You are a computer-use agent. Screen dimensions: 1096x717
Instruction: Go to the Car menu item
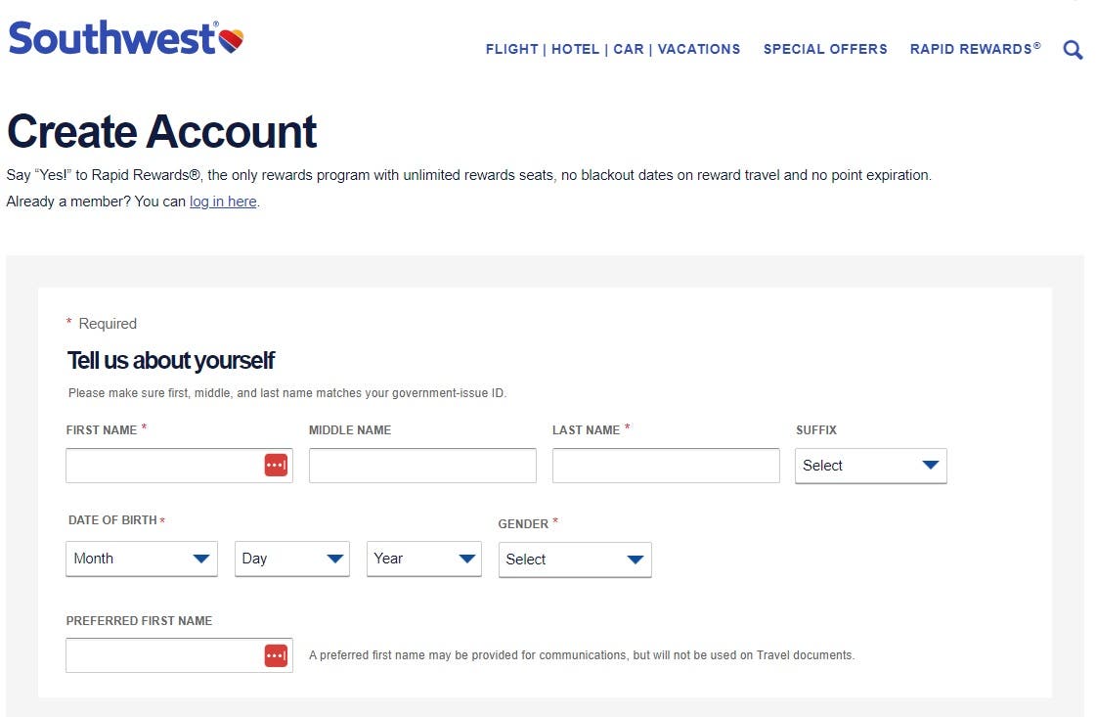(x=629, y=49)
